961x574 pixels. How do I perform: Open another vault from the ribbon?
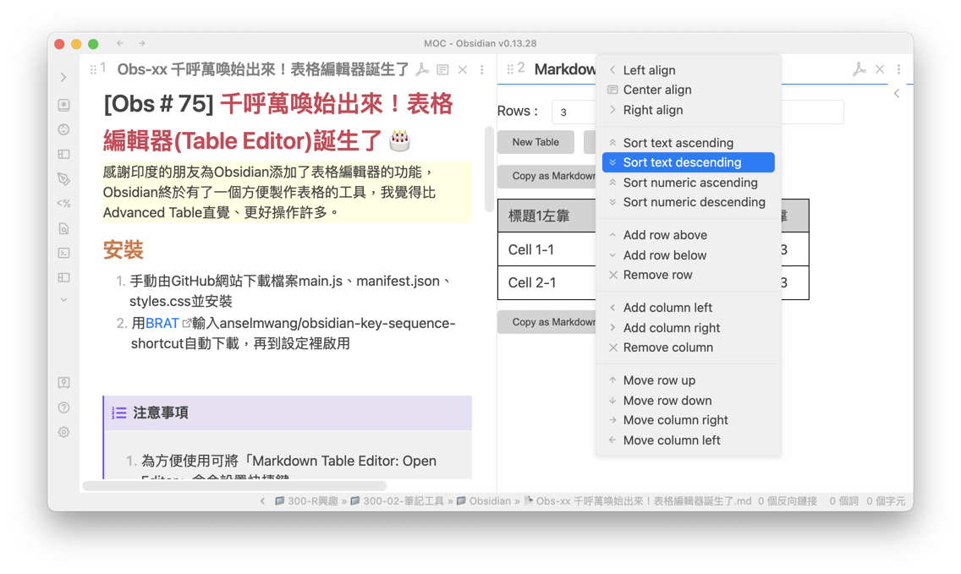click(x=63, y=383)
